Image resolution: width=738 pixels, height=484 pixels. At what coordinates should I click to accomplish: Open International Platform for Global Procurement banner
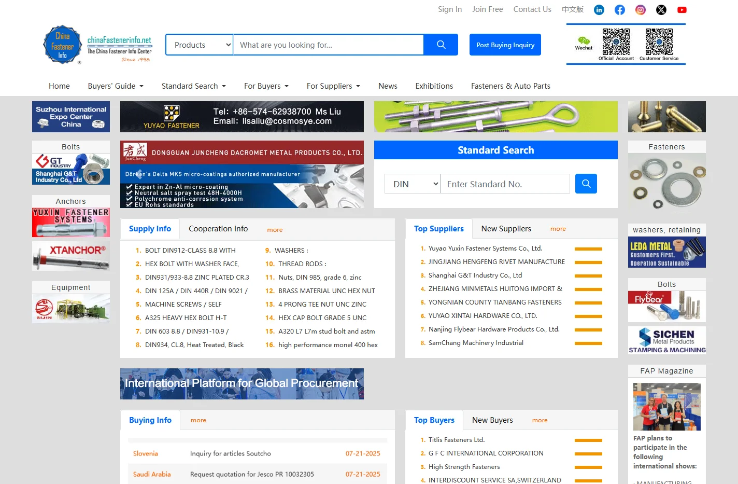(x=242, y=384)
